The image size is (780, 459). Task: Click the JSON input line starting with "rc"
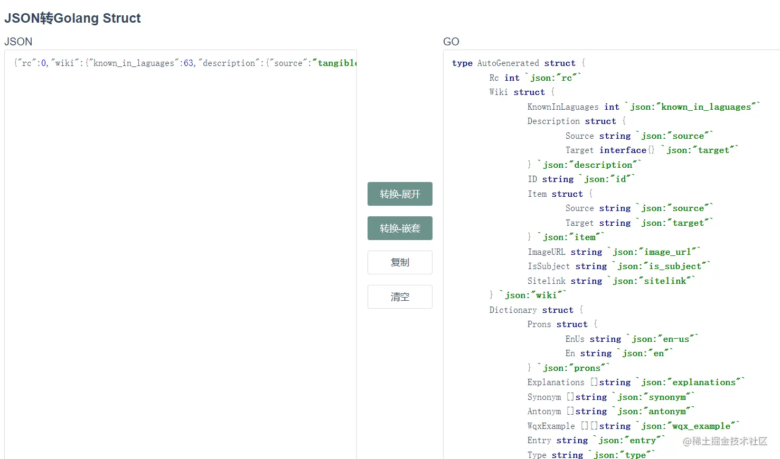pyautogui.click(x=185, y=63)
